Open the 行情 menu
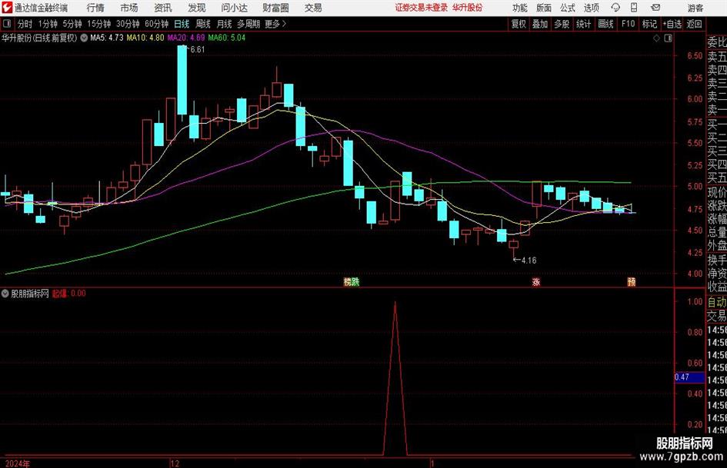 (95, 8)
